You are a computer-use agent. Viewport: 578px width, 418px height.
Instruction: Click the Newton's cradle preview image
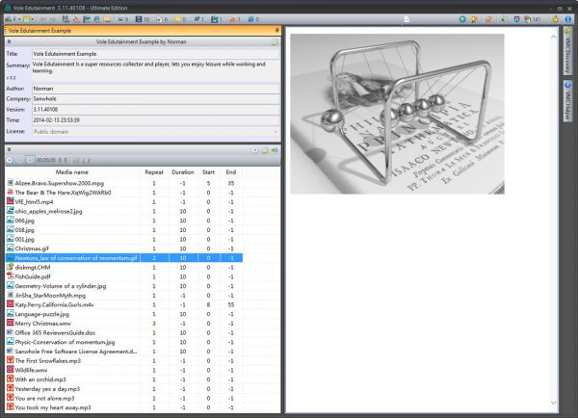point(397,114)
